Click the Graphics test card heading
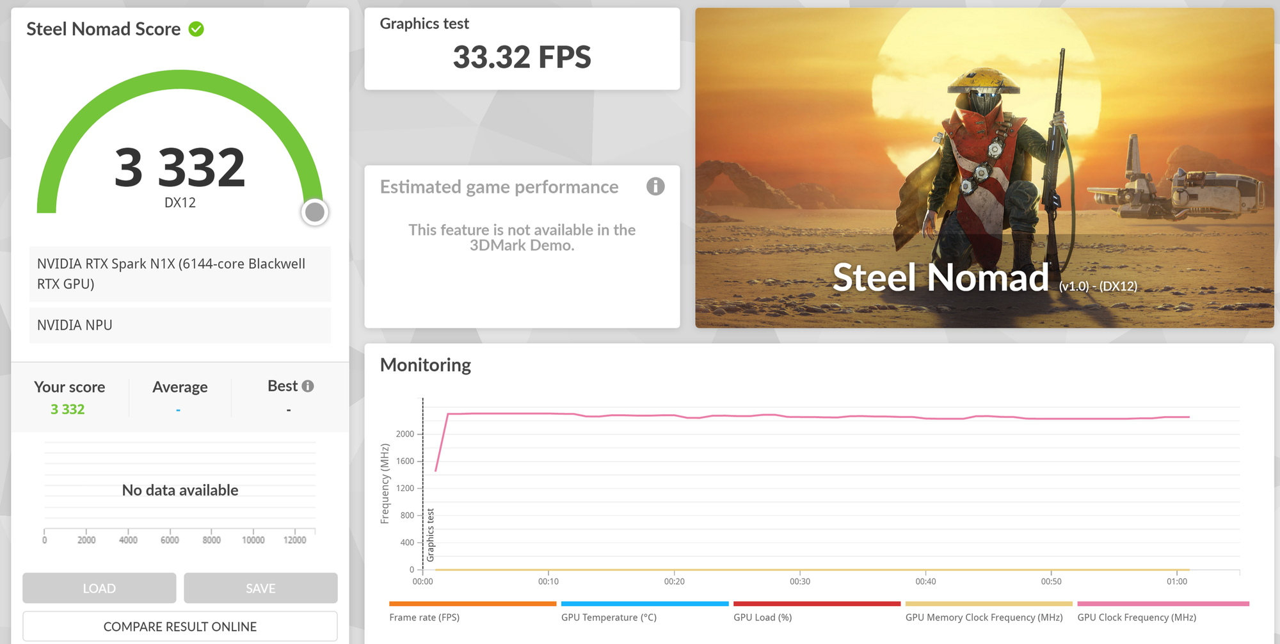Viewport: 1280px width, 644px height. [x=424, y=24]
